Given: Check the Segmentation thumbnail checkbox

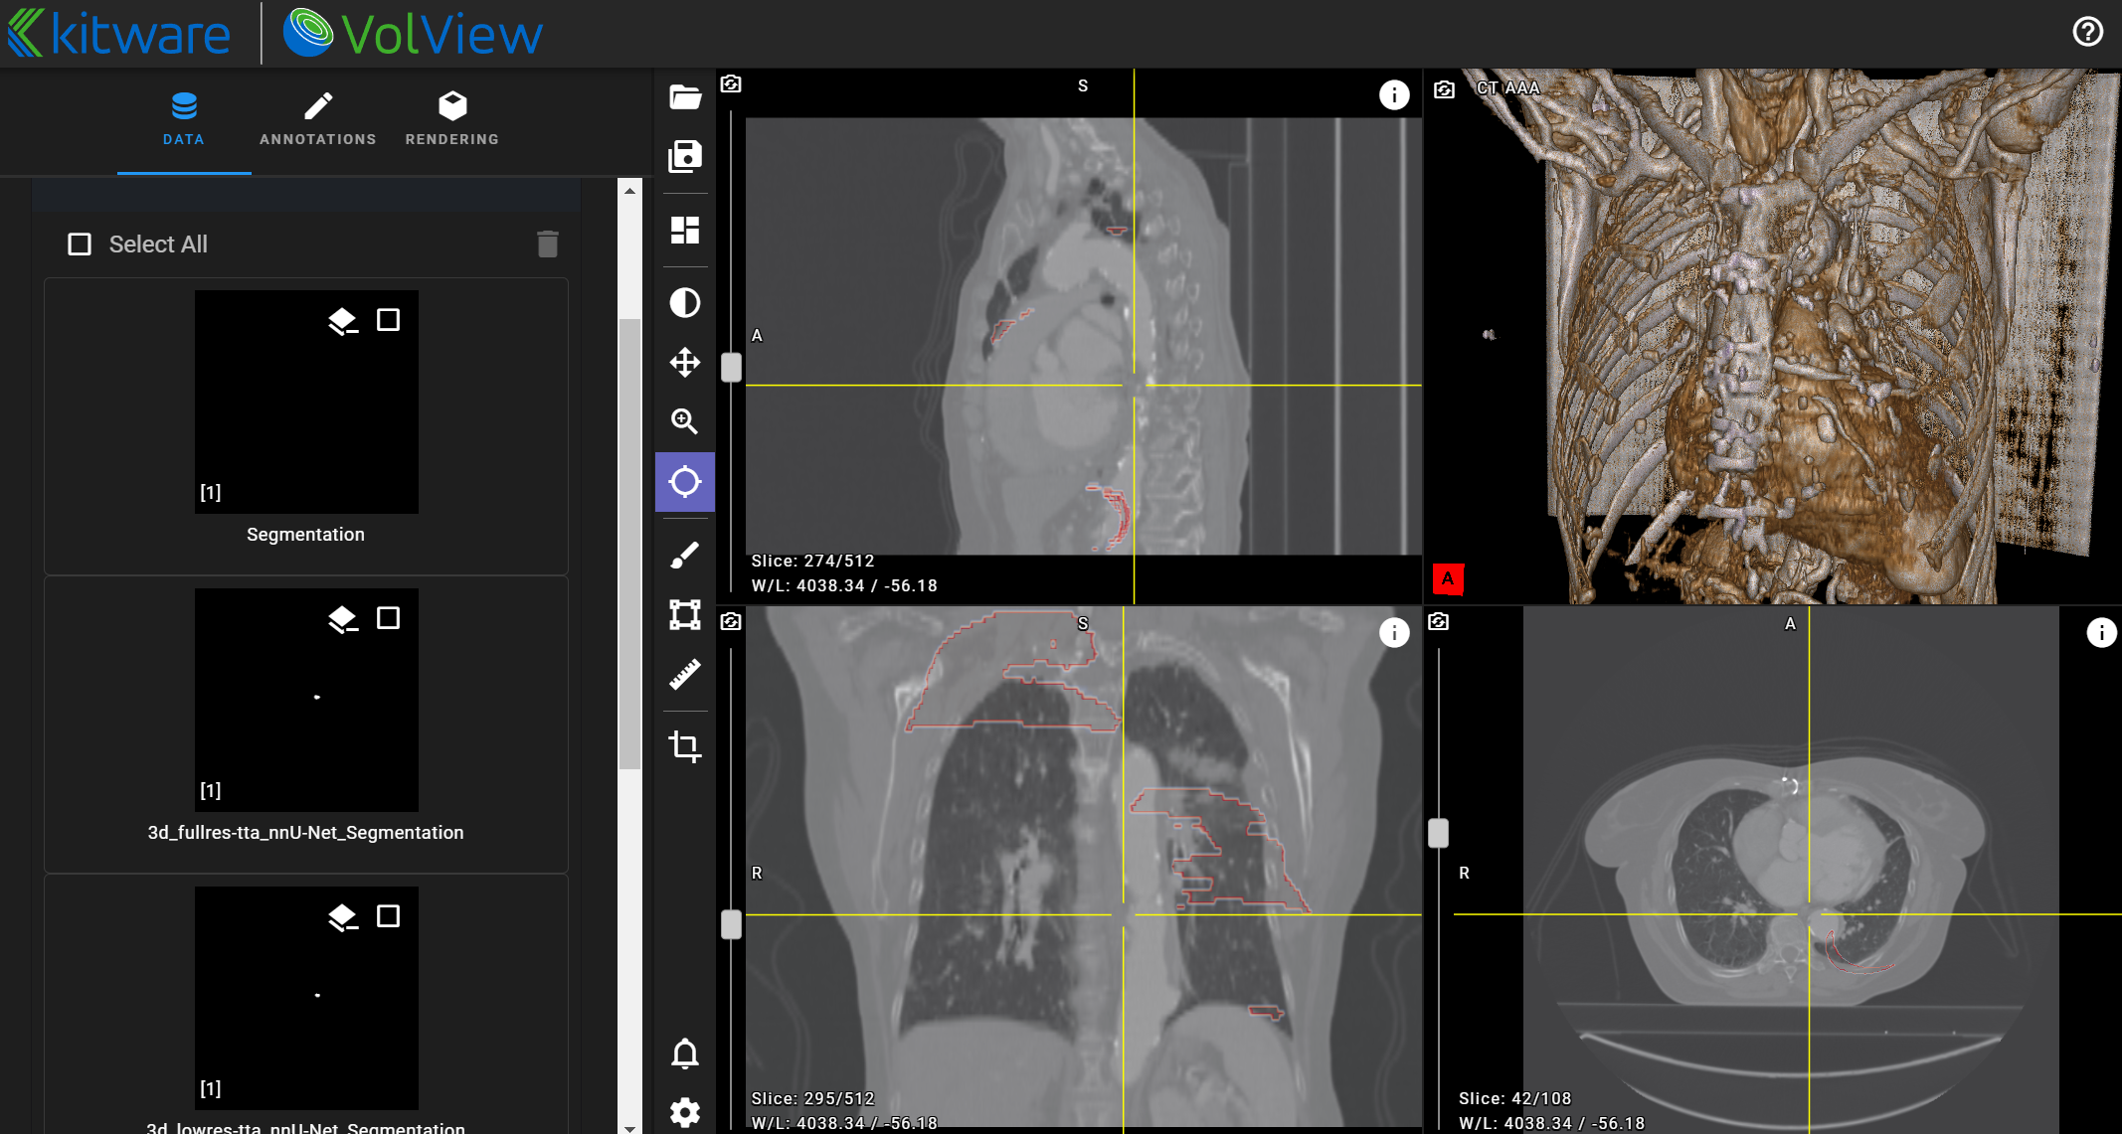Looking at the screenshot, I should [389, 320].
